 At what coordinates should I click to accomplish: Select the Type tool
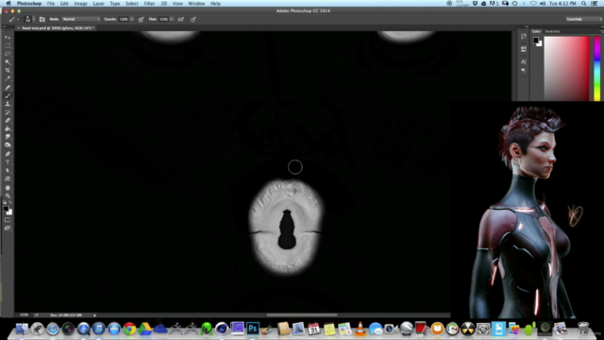coord(8,162)
